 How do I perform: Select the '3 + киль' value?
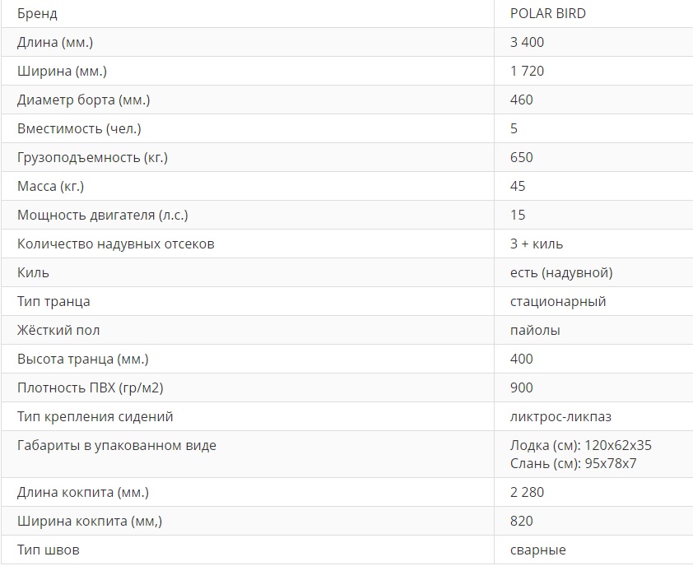tap(537, 244)
